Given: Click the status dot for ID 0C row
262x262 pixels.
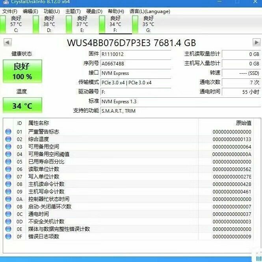Looking at the screenshot, I should tap(8, 214).
